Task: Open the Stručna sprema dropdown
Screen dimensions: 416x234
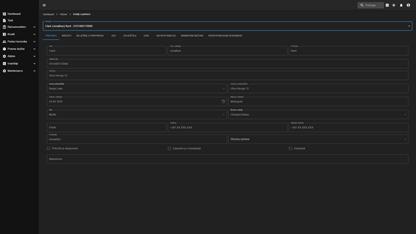Action: coord(318,139)
